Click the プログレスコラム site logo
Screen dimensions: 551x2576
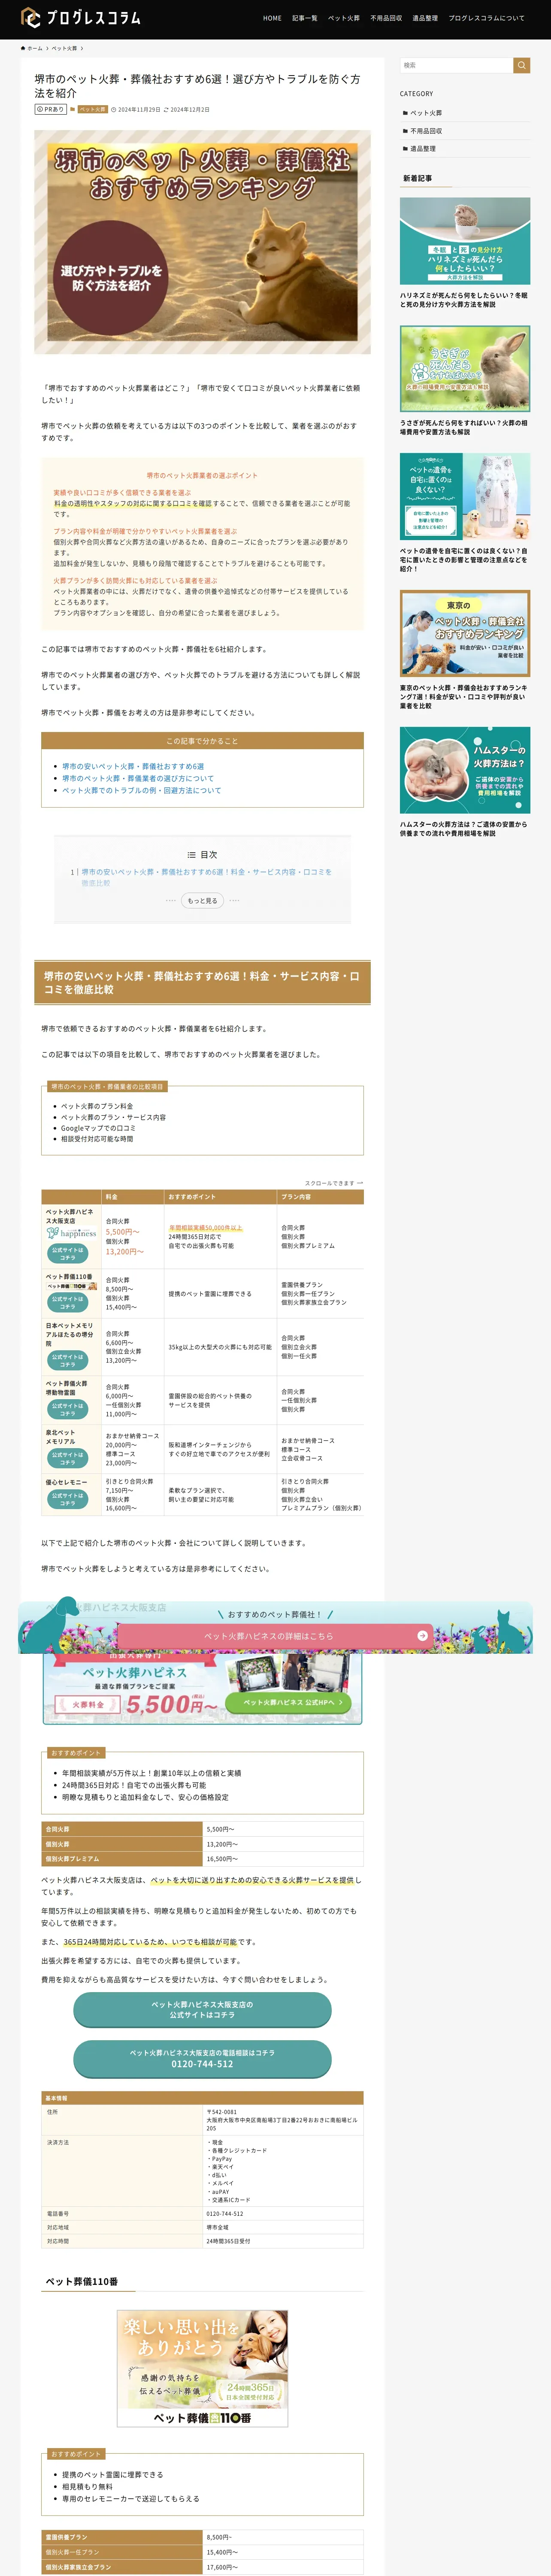click(81, 18)
